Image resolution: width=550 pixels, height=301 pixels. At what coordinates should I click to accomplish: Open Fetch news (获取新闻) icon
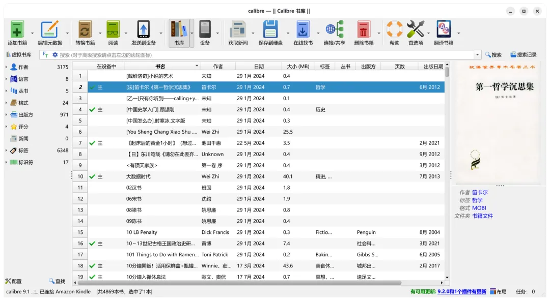[x=238, y=29]
